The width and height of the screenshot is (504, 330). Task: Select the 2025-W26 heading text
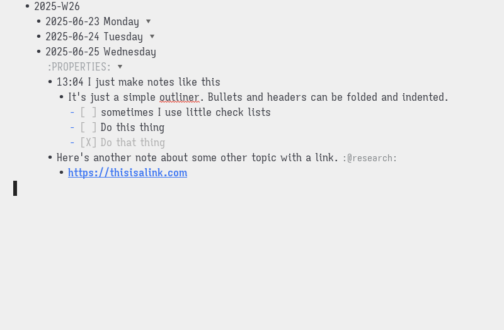click(x=57, y=6)
